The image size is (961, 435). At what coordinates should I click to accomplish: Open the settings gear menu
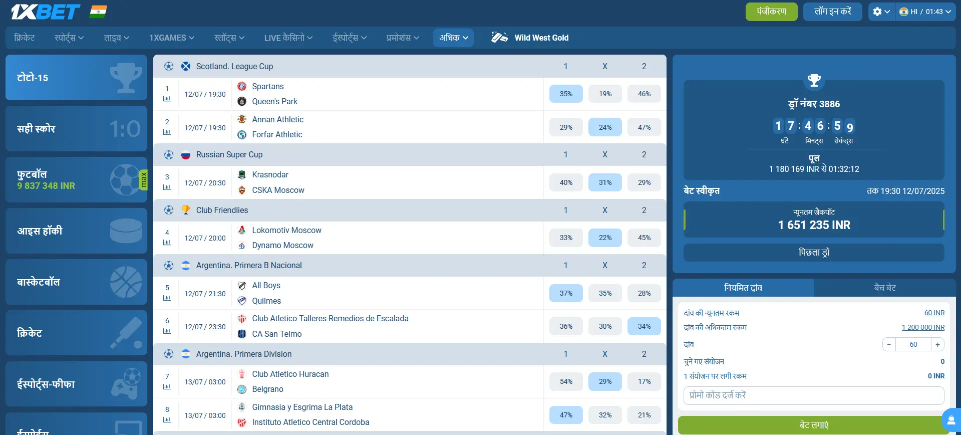[881, 12]
